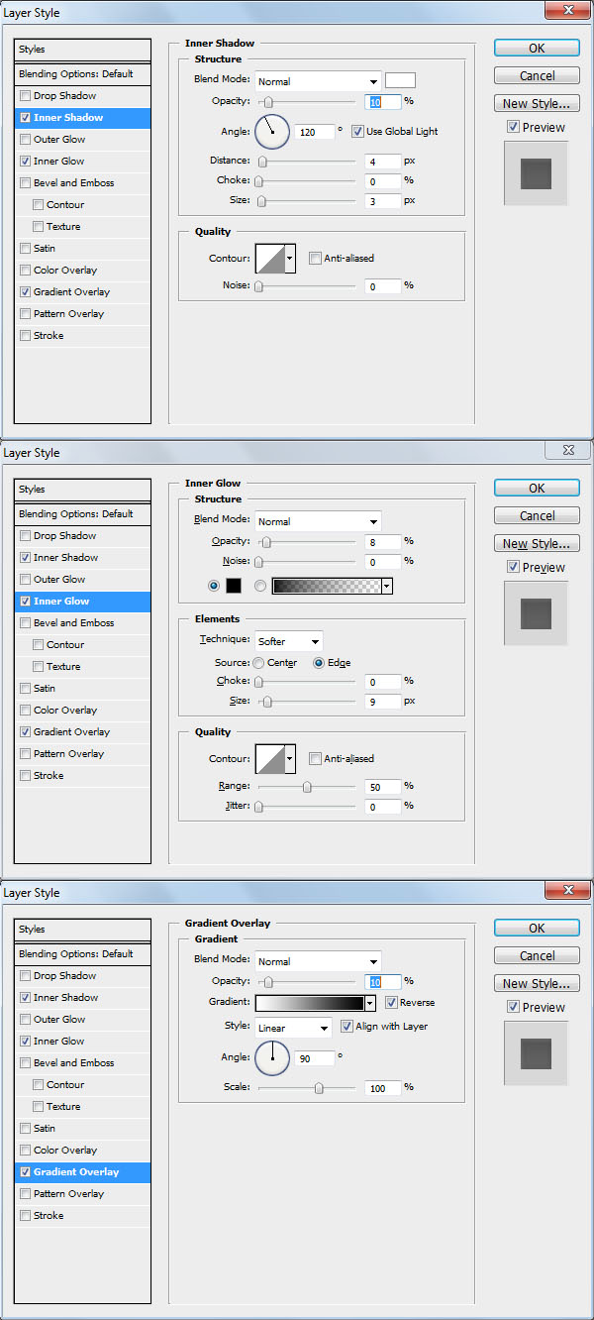Click Cancel in the Gradient Overlay dialog
Screen dimensions: 594x1320
point(537,956)
